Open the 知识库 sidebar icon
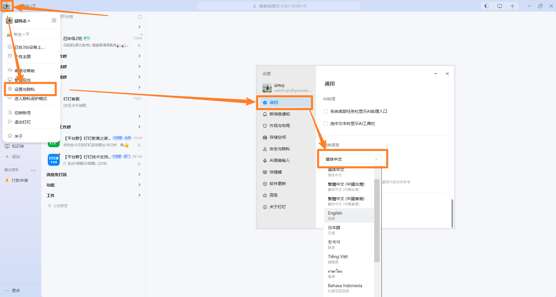Viewport: 556px width, 297px height. (x=7, y=146)
